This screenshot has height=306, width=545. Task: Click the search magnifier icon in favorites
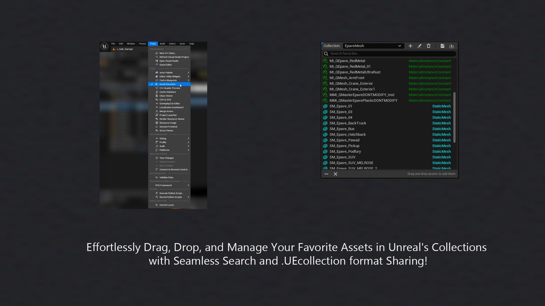pos(326,54)
